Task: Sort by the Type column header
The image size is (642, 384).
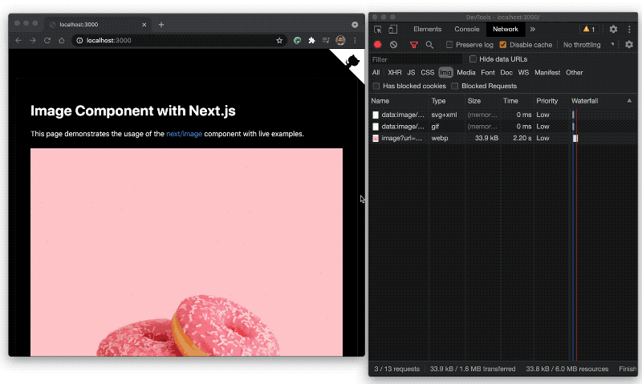Action: (x=447, y=100)
